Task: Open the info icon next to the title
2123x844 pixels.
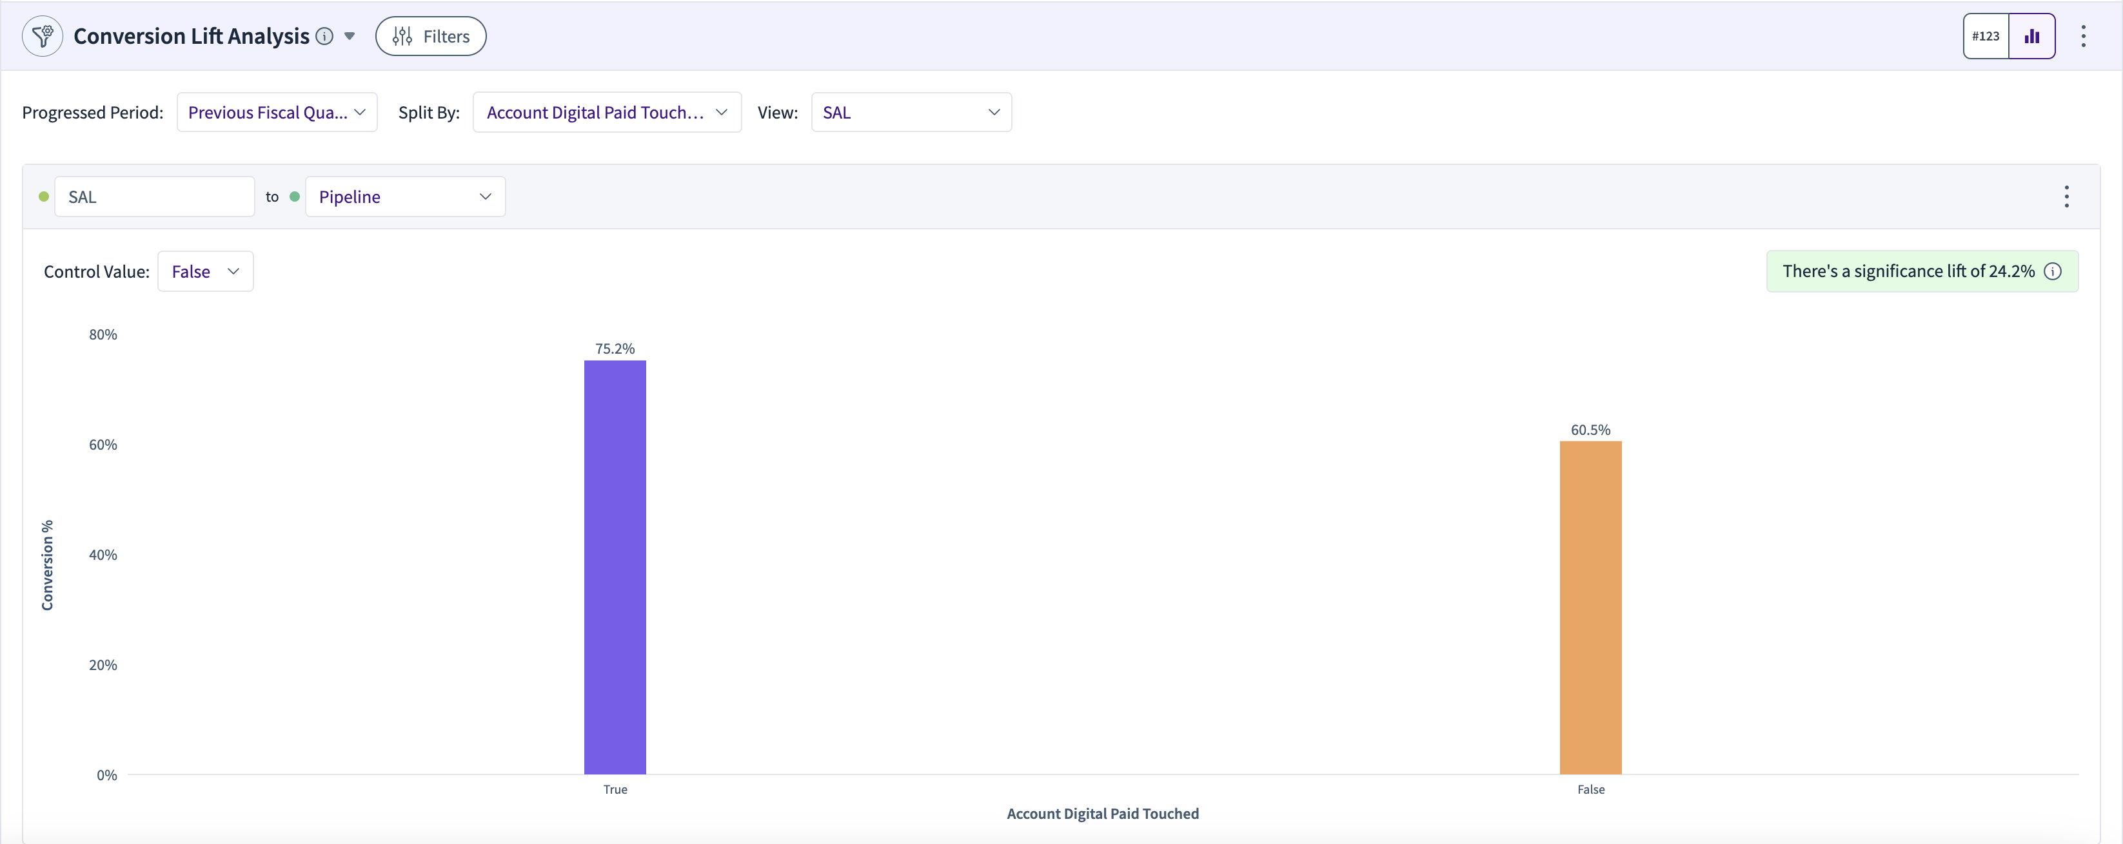Action: 325,36
